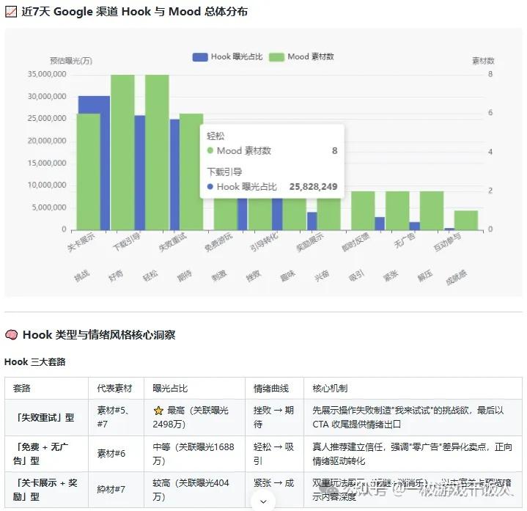
Task: Click x-axis label 失败重试
Action: [x=172, y=241]
